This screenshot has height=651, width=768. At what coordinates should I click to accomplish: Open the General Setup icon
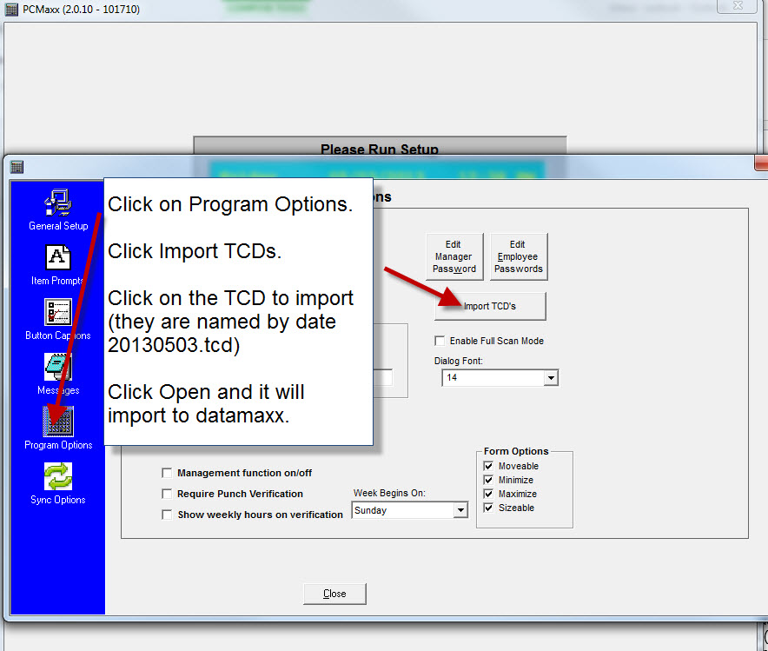[x=58, y=203]
